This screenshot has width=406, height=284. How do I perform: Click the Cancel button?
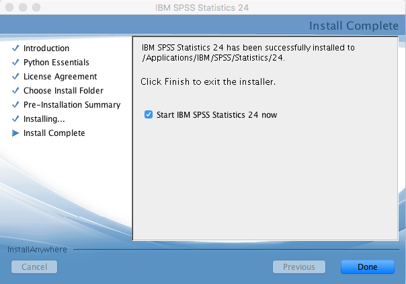tap(34, 267)
